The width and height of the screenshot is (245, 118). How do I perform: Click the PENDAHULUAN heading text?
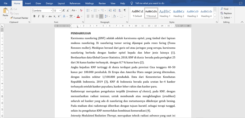tap(81, 33)
